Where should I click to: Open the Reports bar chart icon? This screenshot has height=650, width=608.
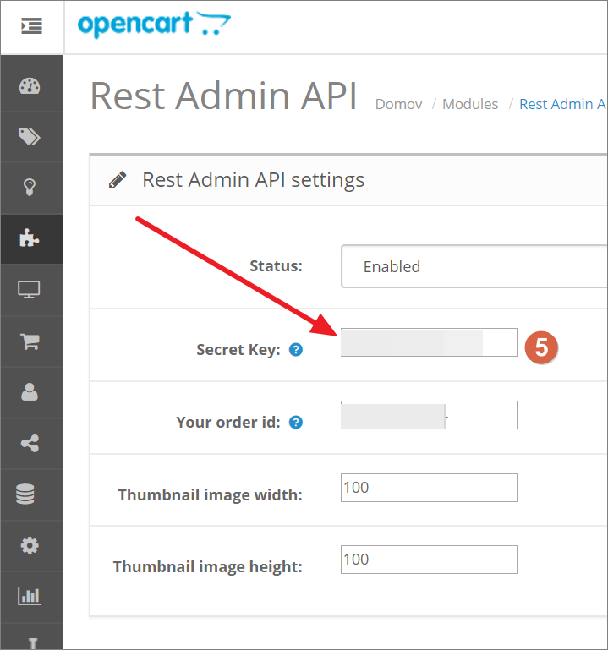click(x=29, y=596)
